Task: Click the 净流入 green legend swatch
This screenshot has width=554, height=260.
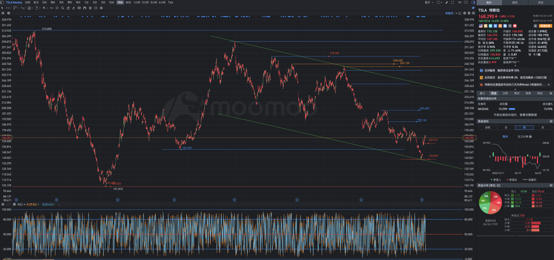Action: (x=491, y=180)
